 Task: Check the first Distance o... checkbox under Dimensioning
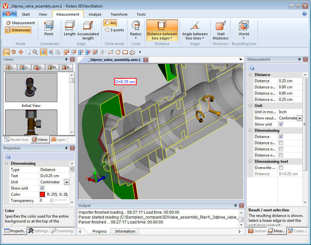coord(281,143)
